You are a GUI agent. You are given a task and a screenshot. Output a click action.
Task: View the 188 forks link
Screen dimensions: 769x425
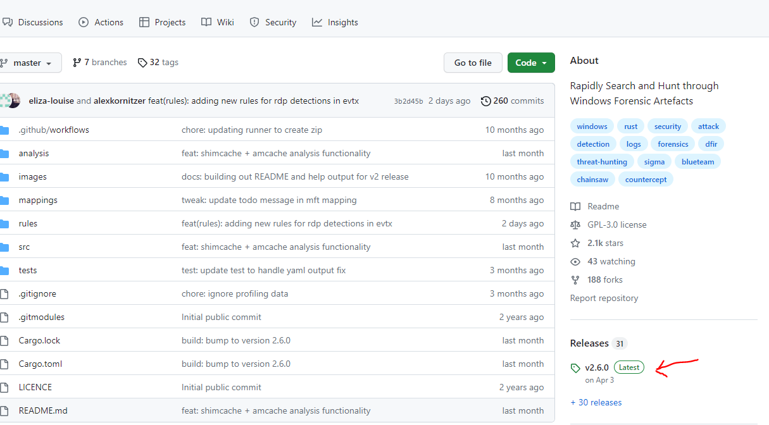596,280
